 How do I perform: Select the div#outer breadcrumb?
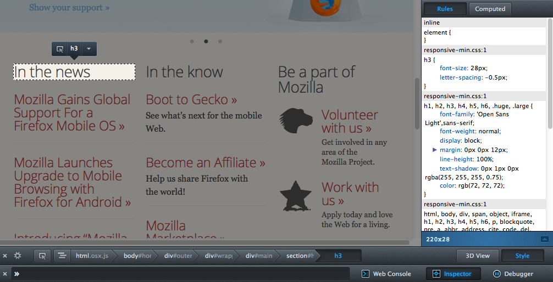click(178, 256)
